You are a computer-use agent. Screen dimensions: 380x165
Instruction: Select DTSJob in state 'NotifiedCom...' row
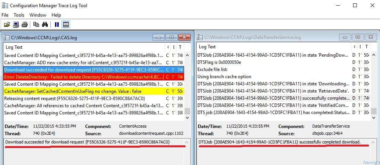[x=283, y=105]
